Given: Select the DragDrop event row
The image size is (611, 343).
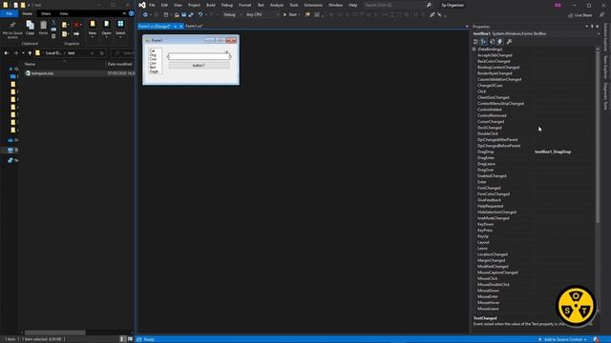Looking at the screenshot, I should [534, 152].
